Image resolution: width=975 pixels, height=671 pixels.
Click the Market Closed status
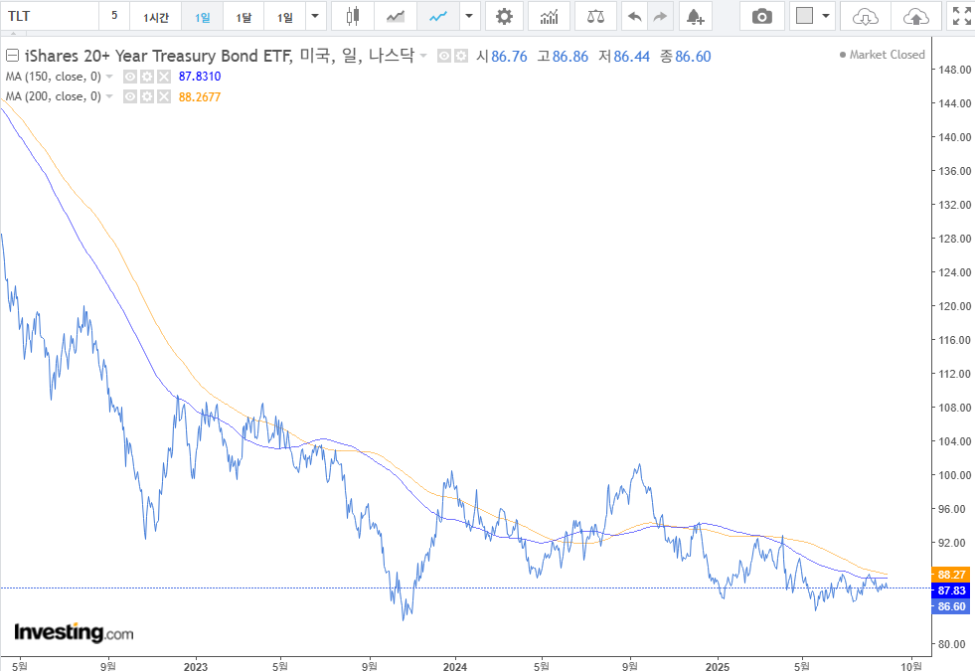pos(883,55)
